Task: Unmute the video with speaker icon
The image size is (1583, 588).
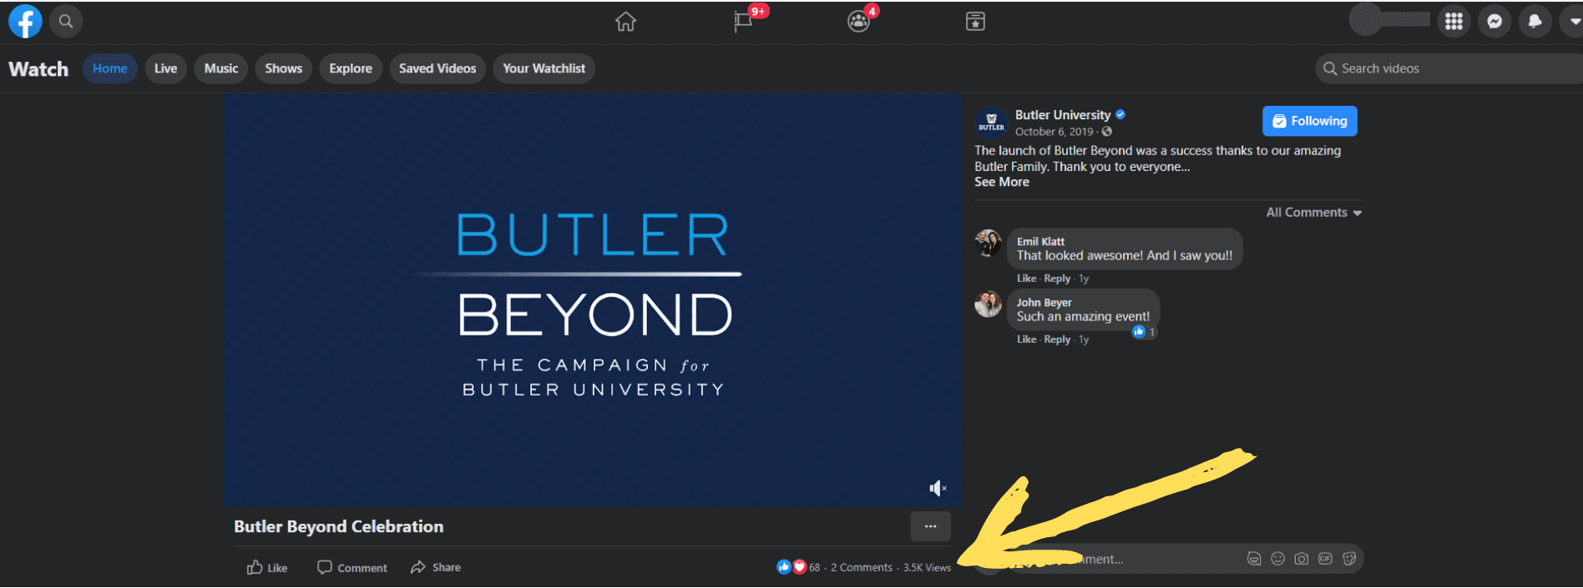Action: click(x=938, y=488)
